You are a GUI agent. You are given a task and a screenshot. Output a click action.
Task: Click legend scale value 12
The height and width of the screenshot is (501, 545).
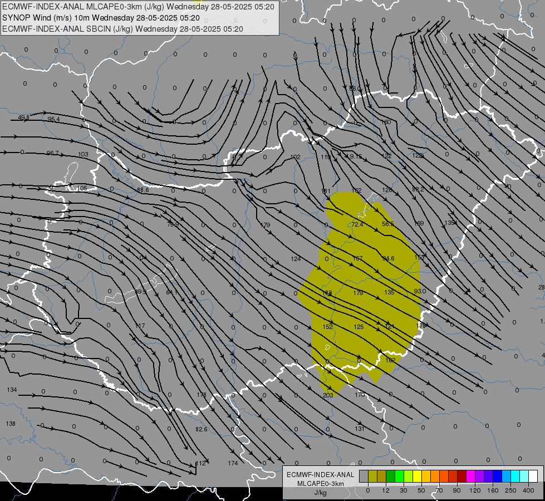(385, 490)
